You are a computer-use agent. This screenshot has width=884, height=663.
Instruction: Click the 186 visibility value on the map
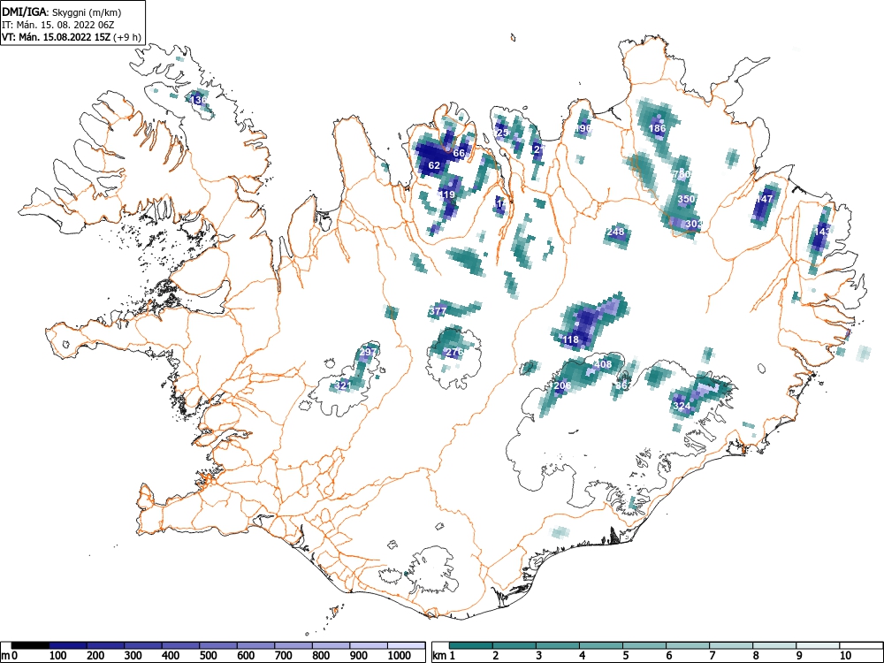657,128
